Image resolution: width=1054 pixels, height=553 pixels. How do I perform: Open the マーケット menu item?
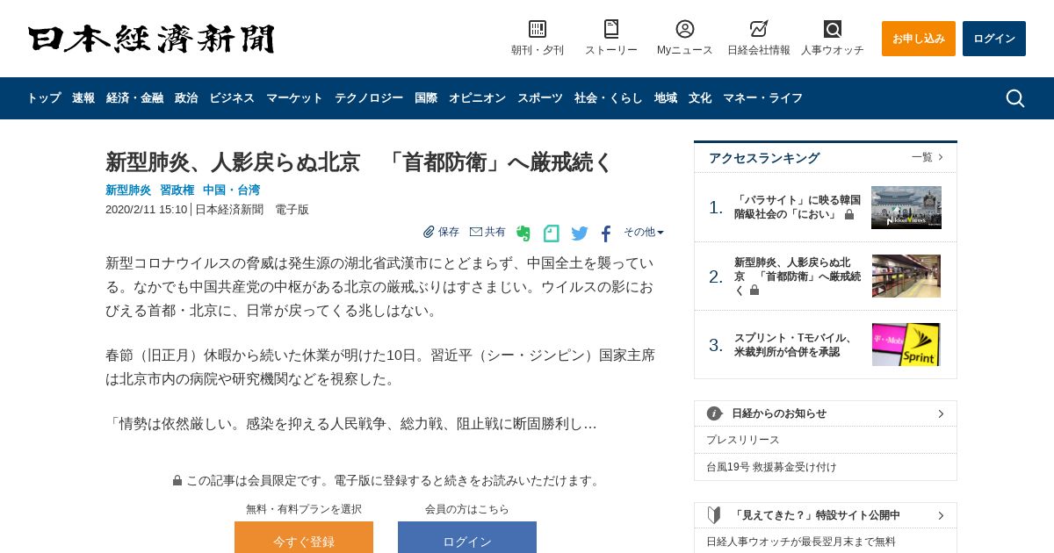click(x=294, y=98)
